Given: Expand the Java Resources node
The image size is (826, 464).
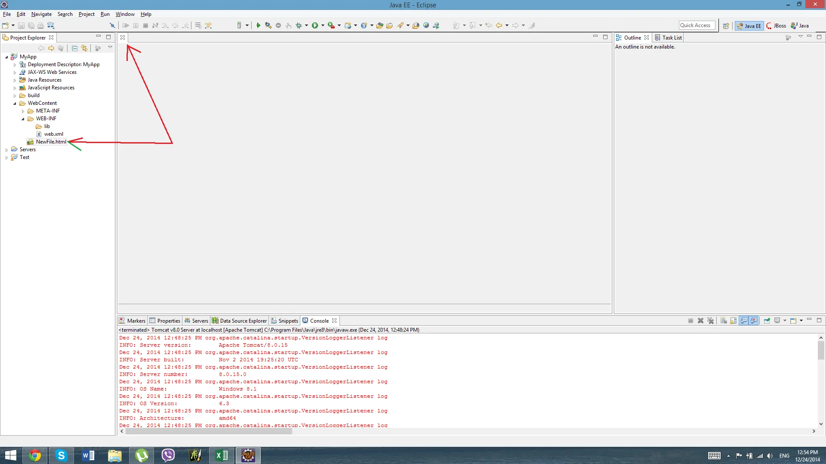Looking at the screenshot, I should coord(15,80).
